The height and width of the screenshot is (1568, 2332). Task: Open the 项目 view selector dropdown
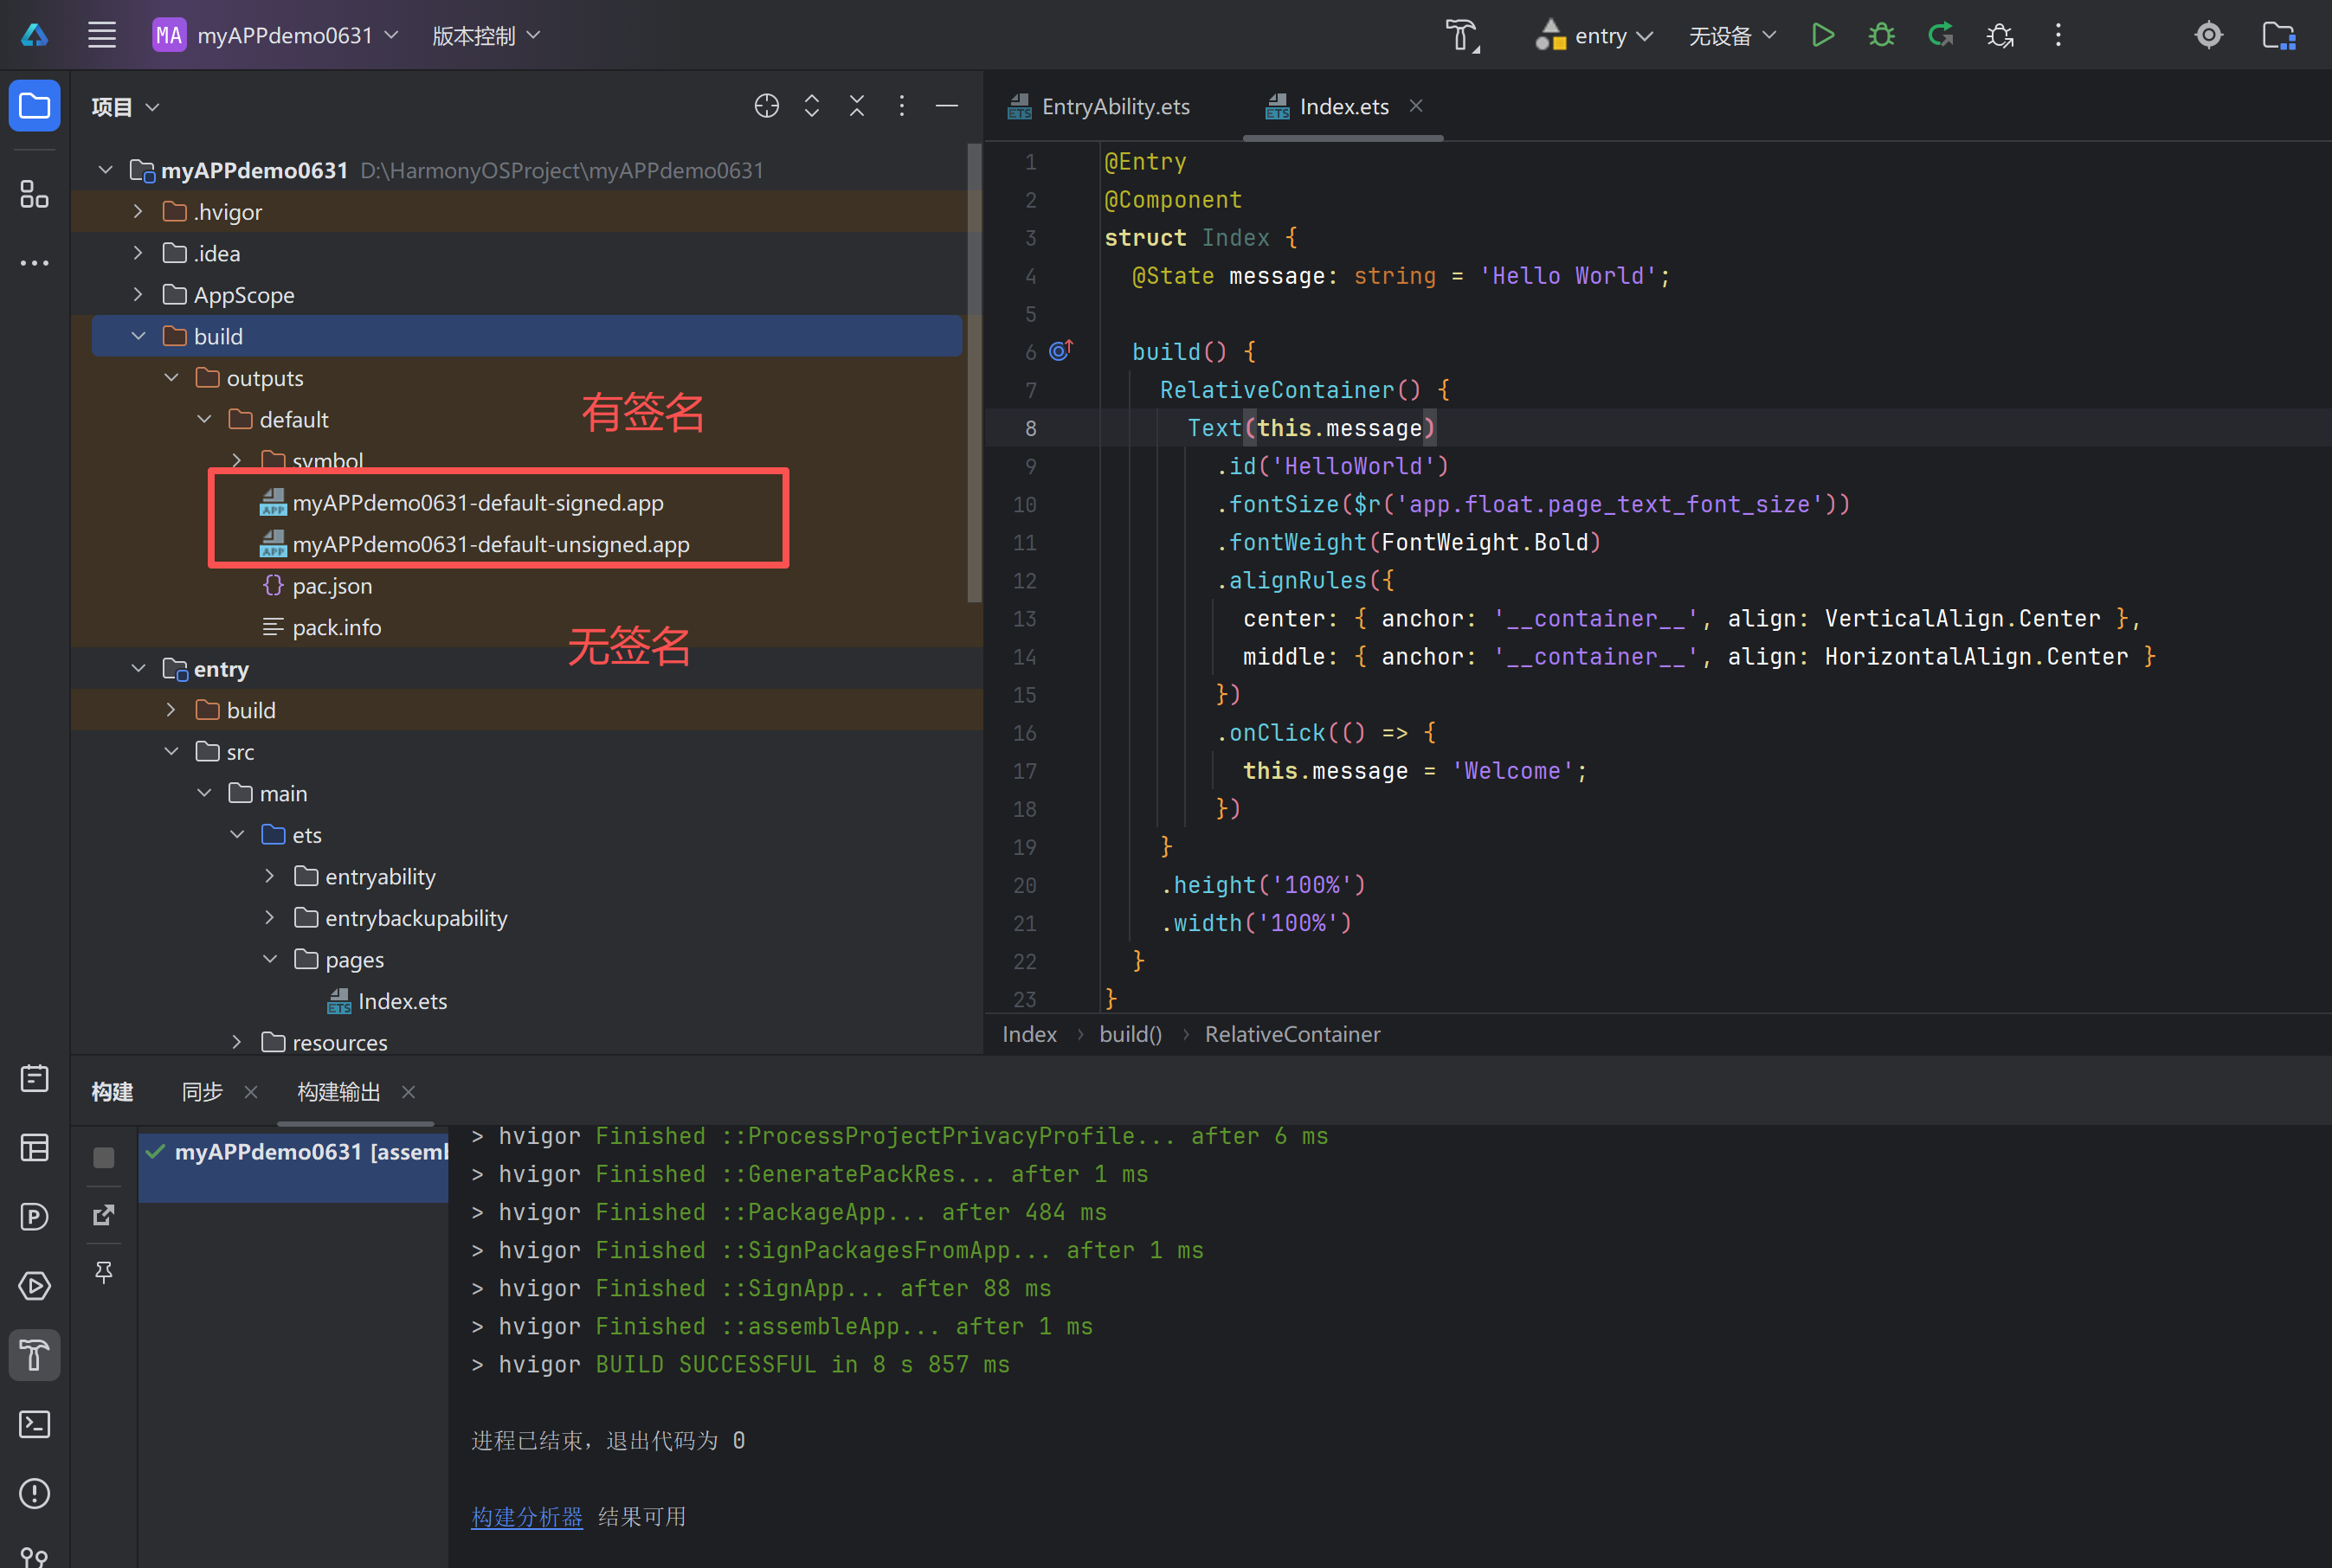(125, 106)
